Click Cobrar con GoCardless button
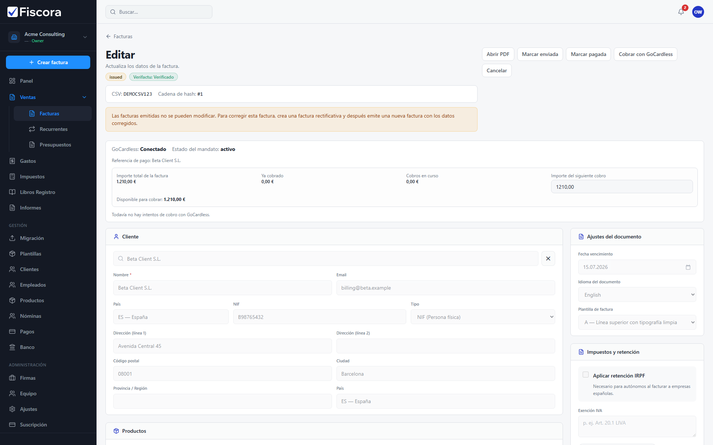The height and width of the screenshot is (445, 713). [645, 54]
